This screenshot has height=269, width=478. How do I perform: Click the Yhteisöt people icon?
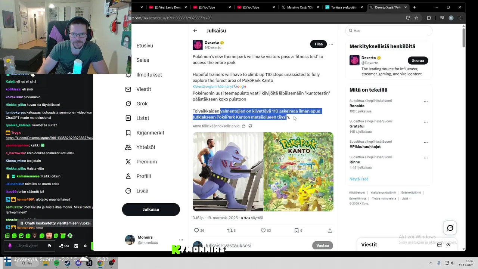click(128, 147)
